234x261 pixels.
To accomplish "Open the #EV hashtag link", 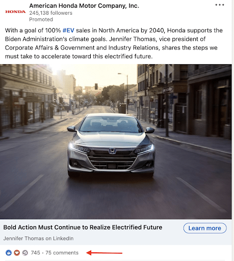I will 68,31.
